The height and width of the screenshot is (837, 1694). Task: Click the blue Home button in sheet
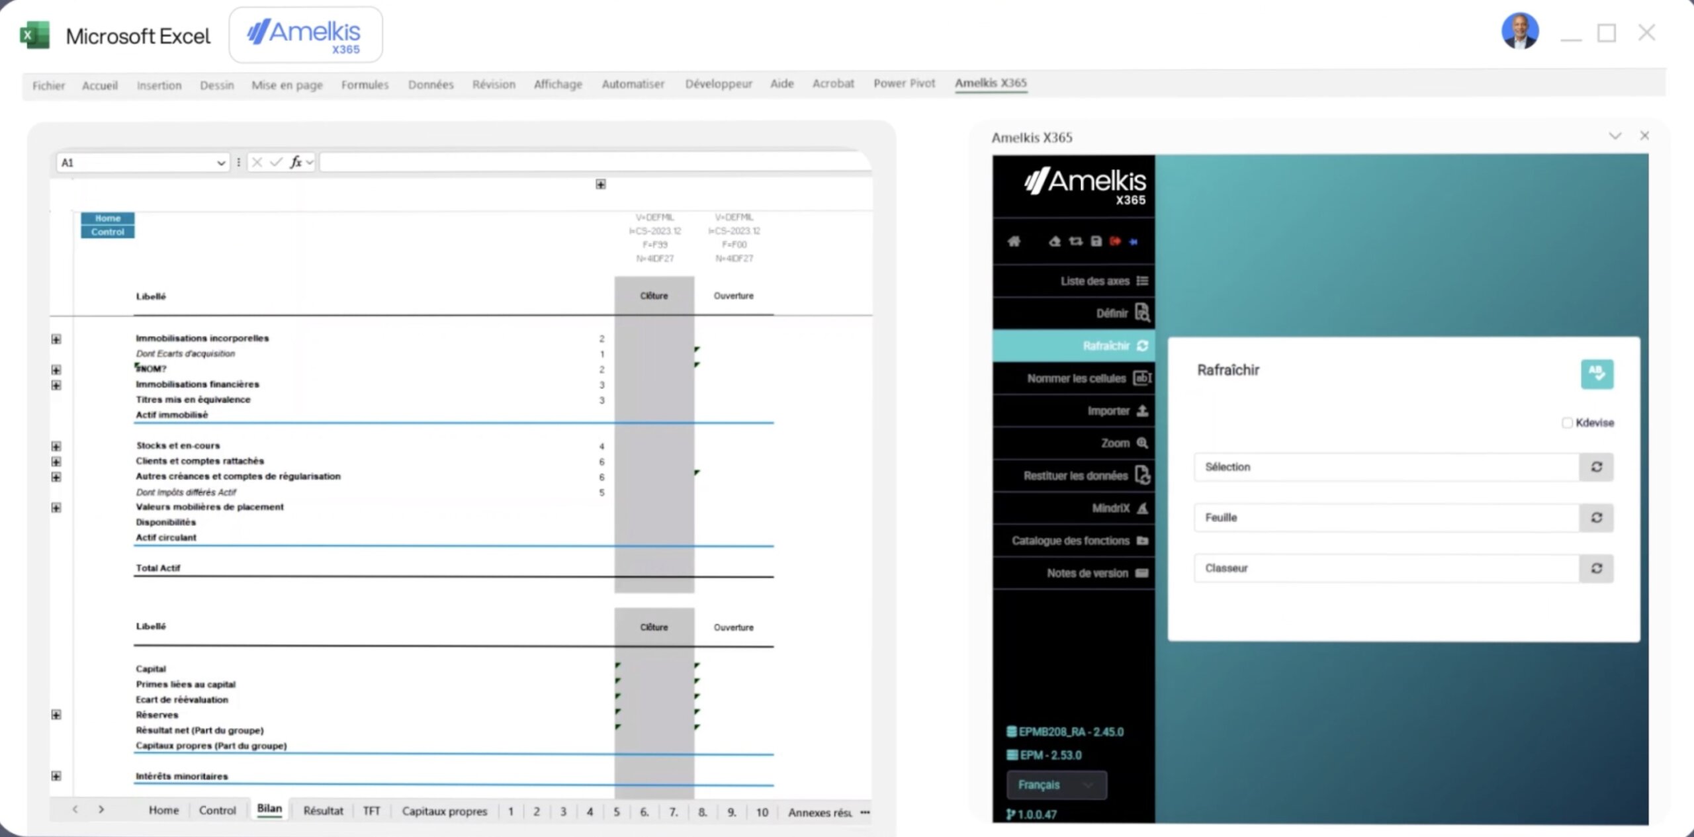pyautogui.click(x=108, y=218)
